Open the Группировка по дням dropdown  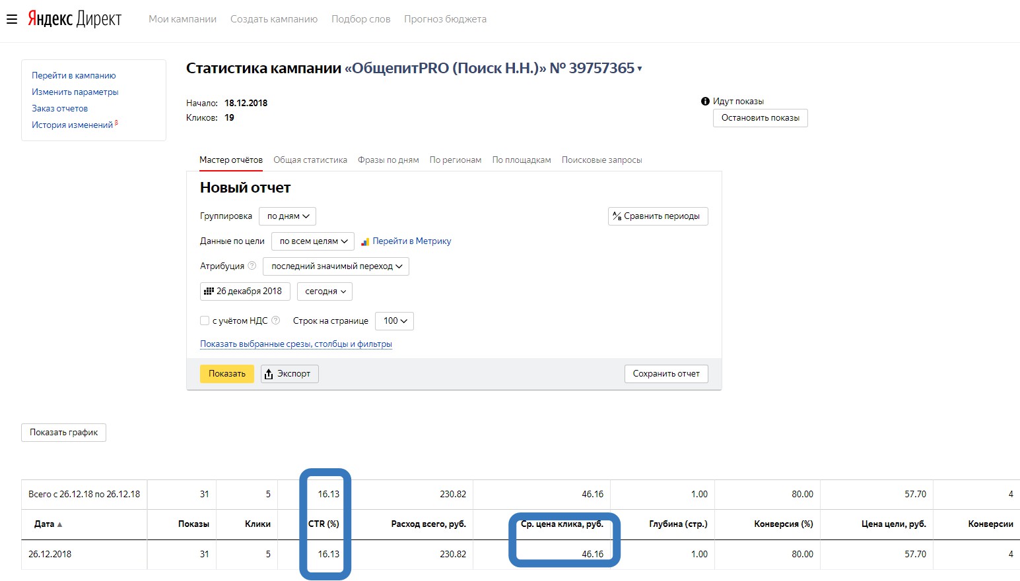288,216
